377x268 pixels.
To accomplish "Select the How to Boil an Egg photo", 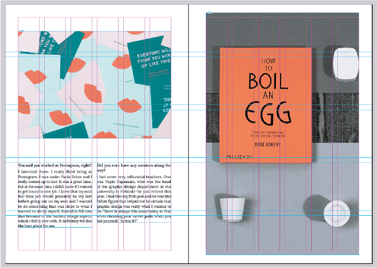I will pyautogui.click(x=282, y=133).
